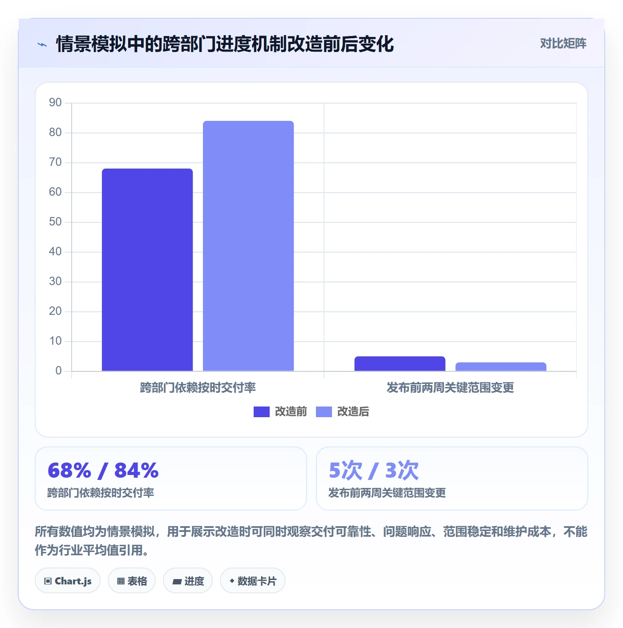
Task: Click the 改造后 light blue legend swatch
Action: tap(324, 412)
